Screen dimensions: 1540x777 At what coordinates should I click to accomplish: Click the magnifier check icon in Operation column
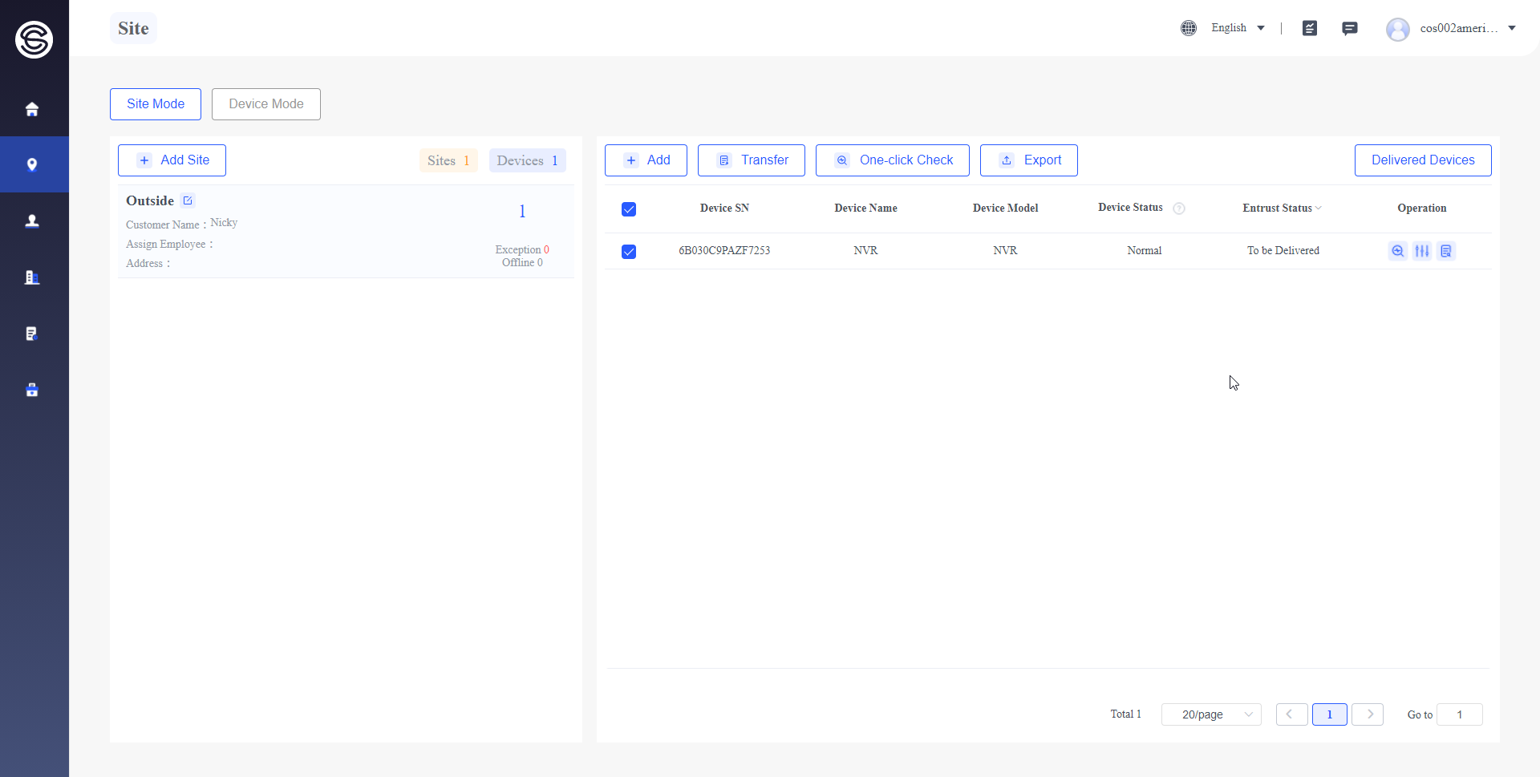tap(1398, 251)
